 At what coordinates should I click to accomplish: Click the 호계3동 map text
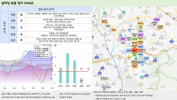(x=136, y=75)
